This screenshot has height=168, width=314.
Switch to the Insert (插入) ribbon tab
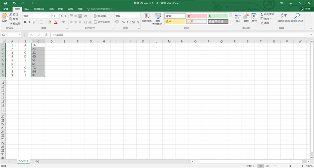(x=27, y=9)
